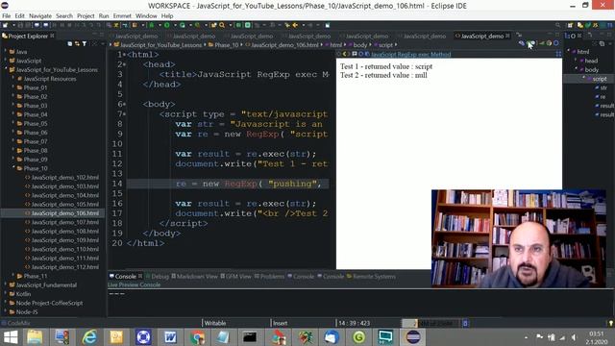Viewport: 615px width, 346px height.
Task: Close the active JavaScript_demo editor tab
Action: 508,36
